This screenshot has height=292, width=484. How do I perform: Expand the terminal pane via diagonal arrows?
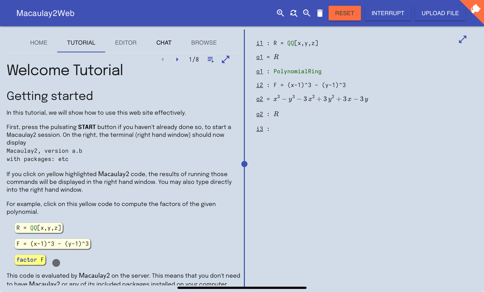coord(462,39)
